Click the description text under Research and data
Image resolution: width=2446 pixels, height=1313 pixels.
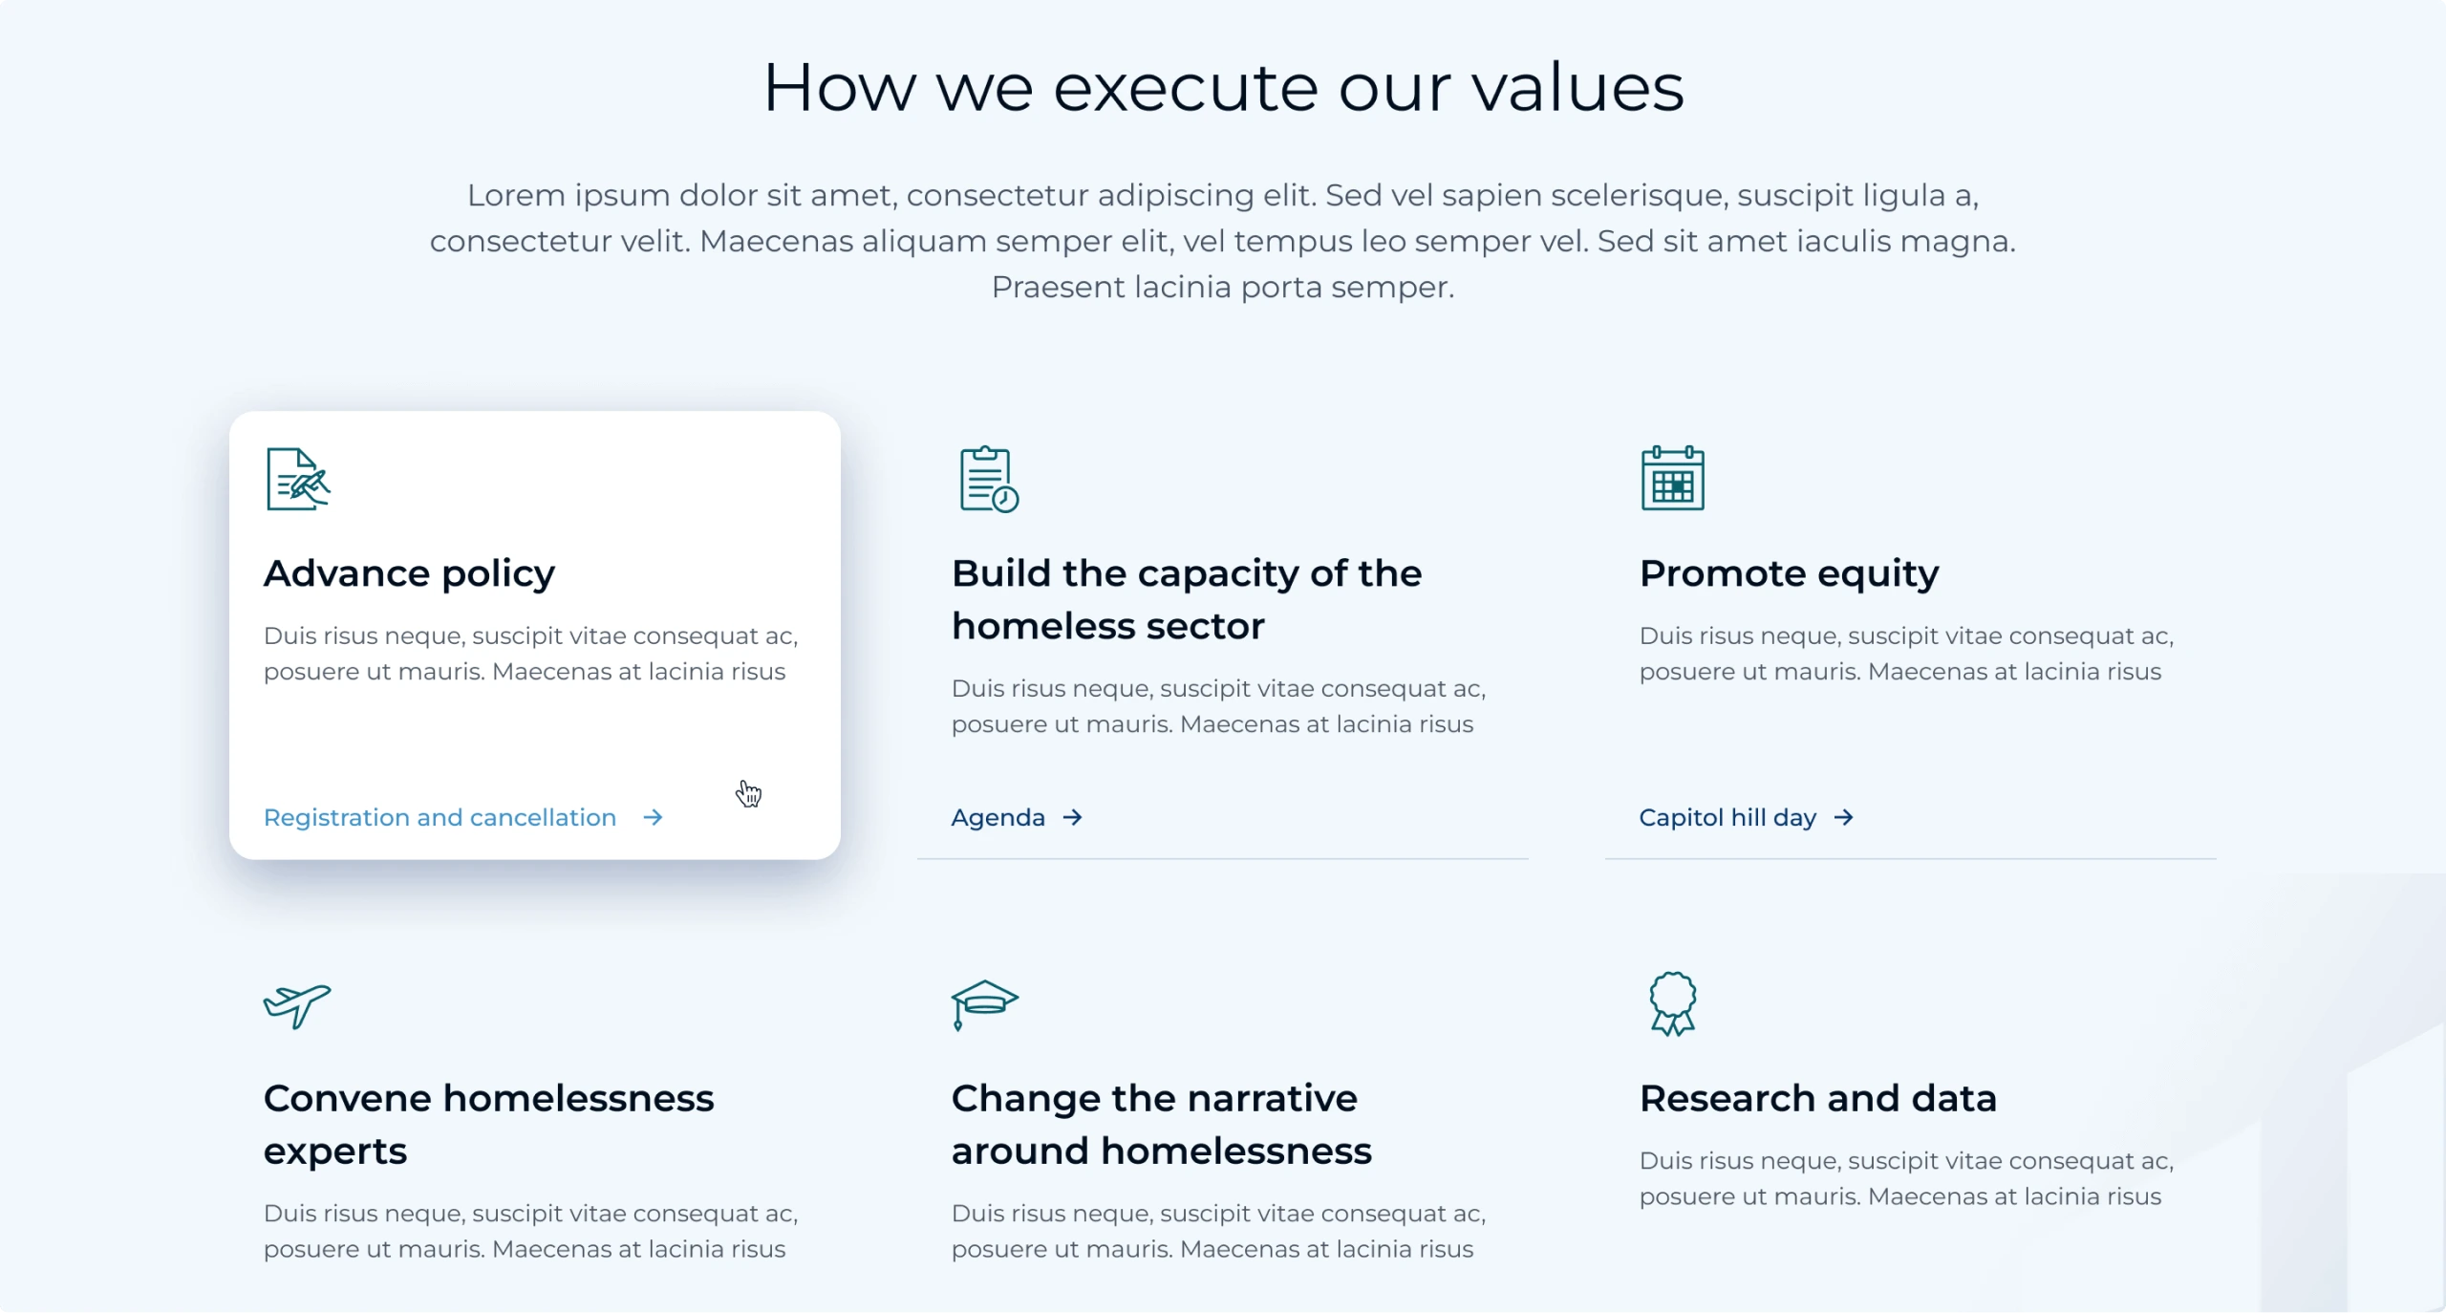point(1906,1178)
